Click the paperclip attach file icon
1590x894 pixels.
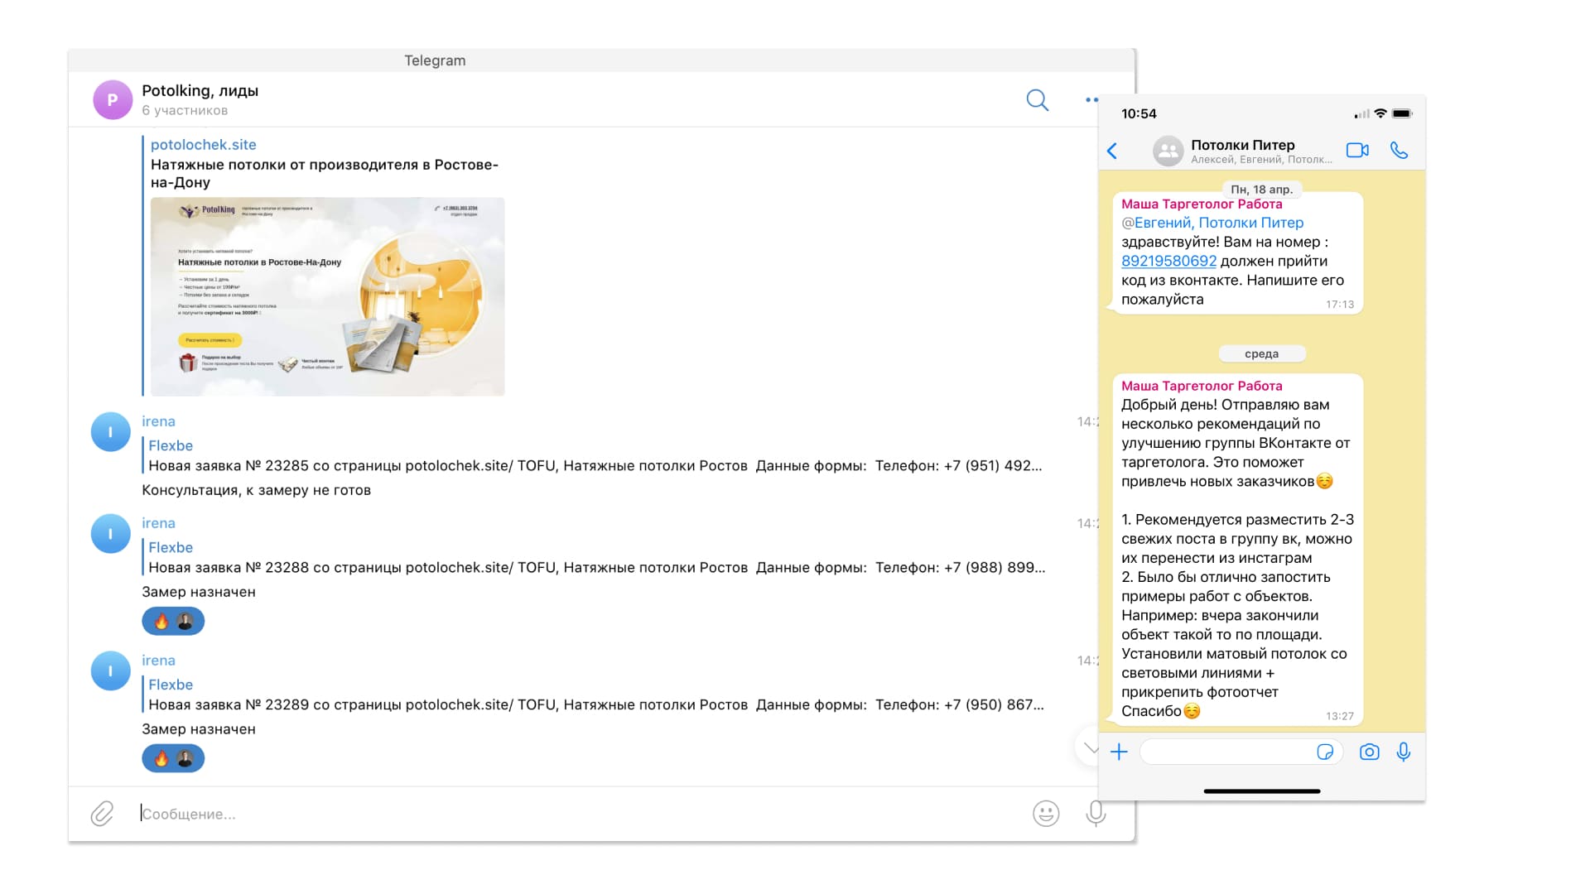(x=102, y=813)
